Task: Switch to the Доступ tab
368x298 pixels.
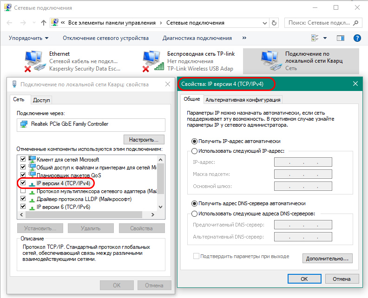Action: pyautogui.click(x=41, y=100)
